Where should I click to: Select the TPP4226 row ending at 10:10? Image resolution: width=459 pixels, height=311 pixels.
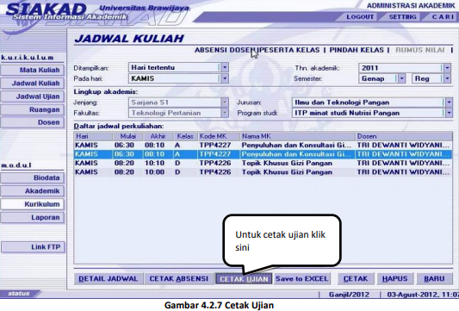pos(263,163)
